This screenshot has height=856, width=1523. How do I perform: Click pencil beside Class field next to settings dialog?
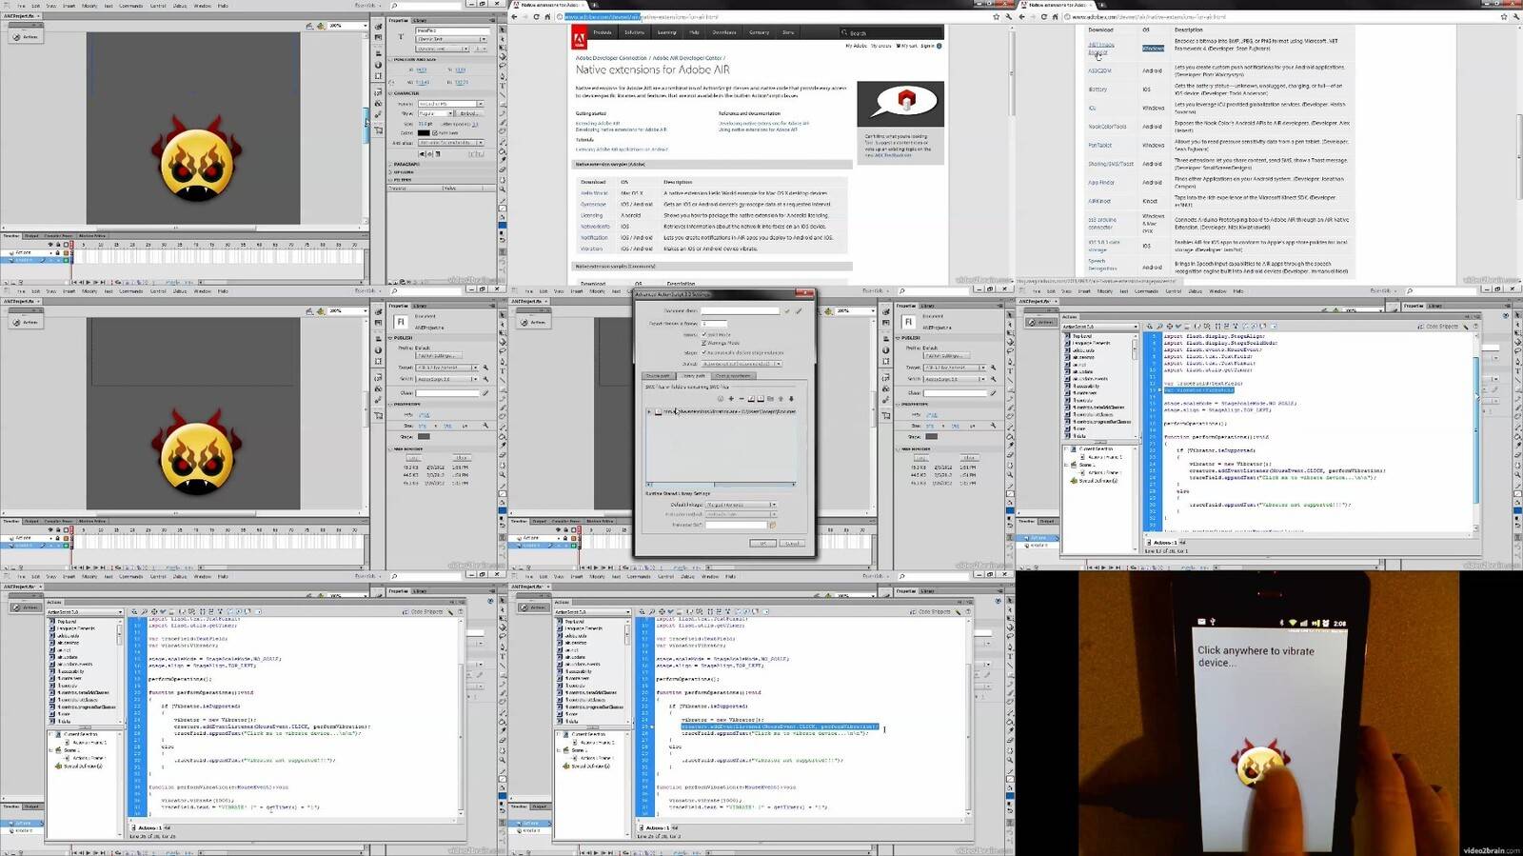993,393
